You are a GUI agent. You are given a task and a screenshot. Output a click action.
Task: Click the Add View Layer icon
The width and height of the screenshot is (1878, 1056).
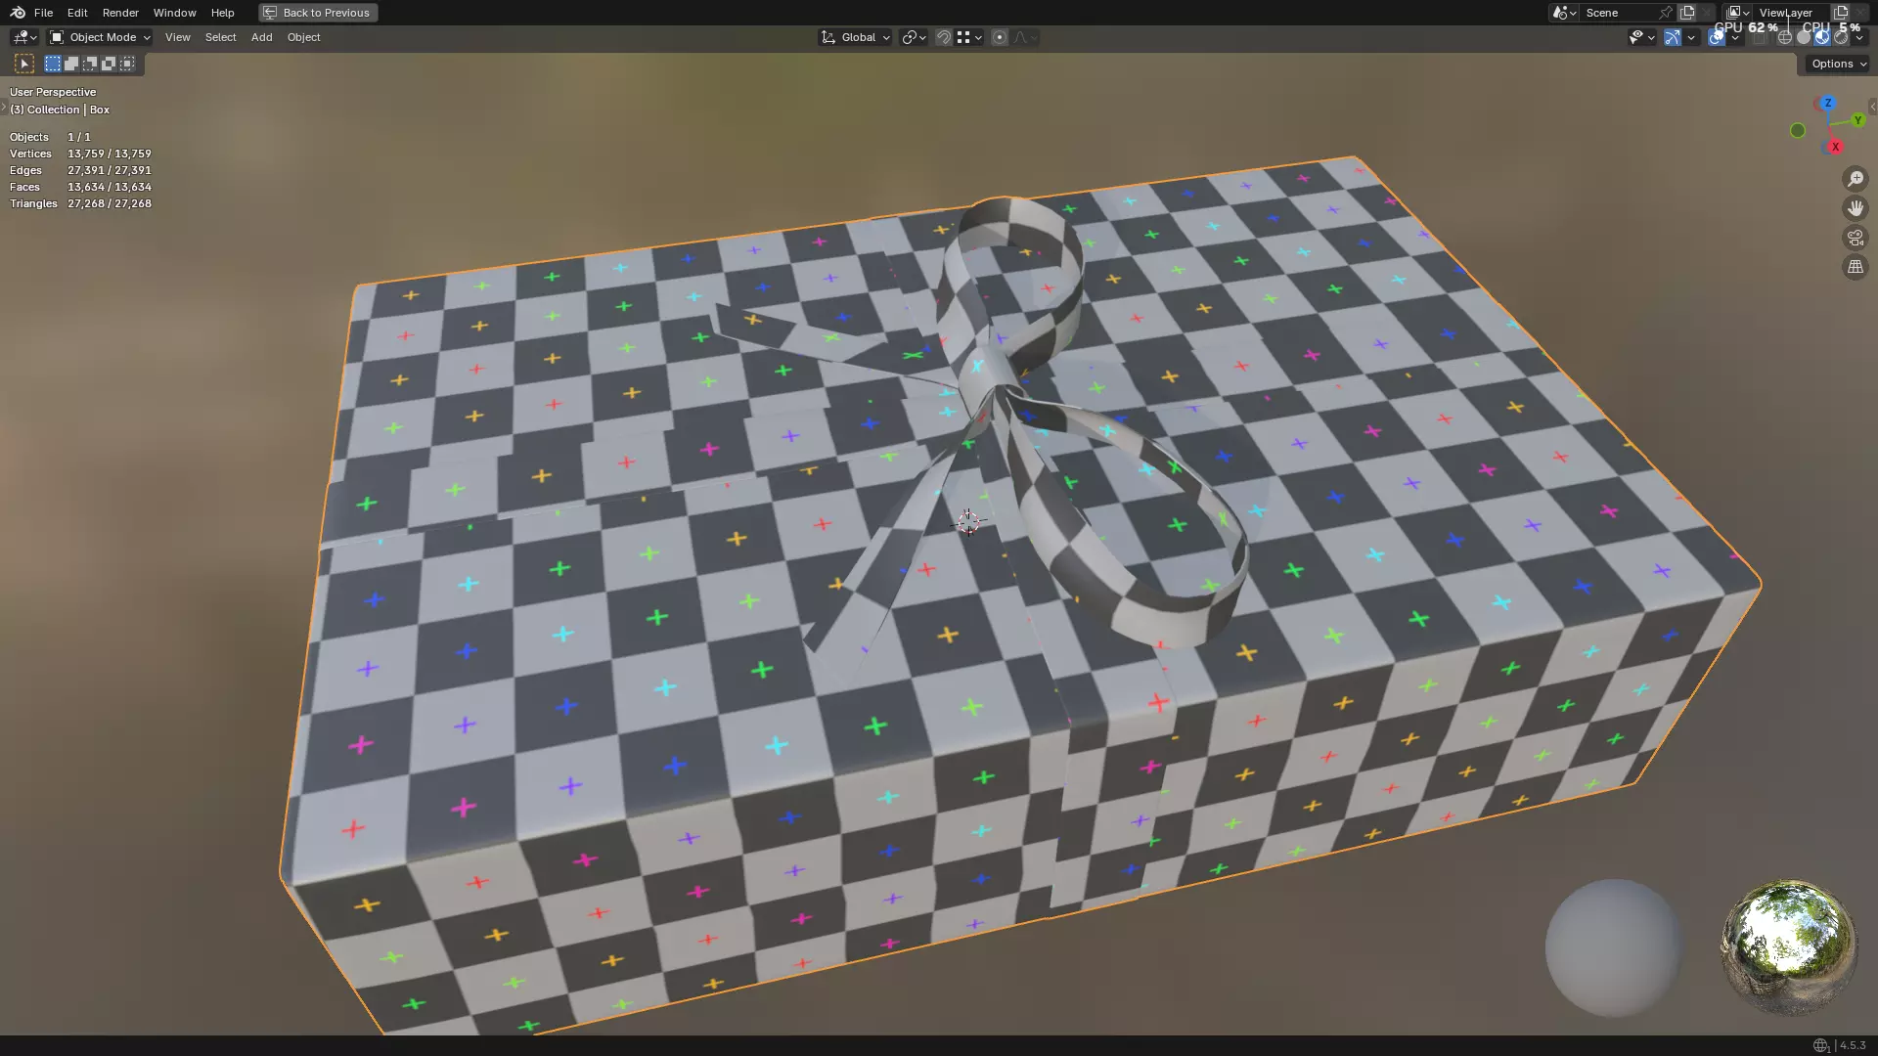[1841, 13]
